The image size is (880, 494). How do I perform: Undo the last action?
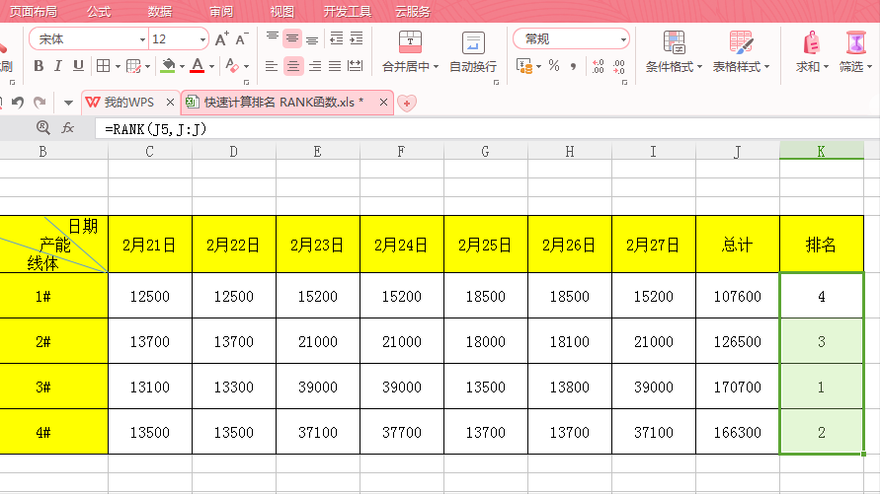coord(18,102)
